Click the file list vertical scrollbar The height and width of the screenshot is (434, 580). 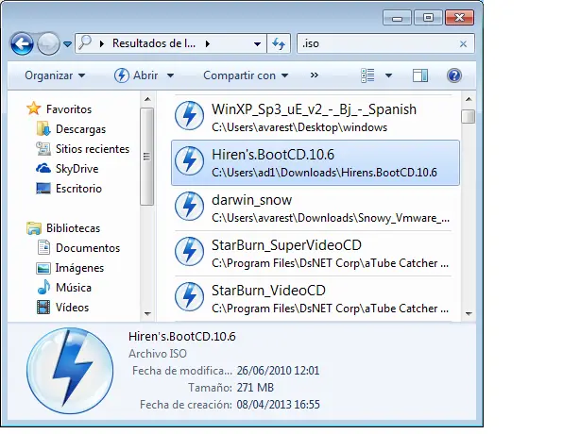[468, 208]
